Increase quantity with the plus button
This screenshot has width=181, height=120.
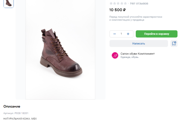128,34
